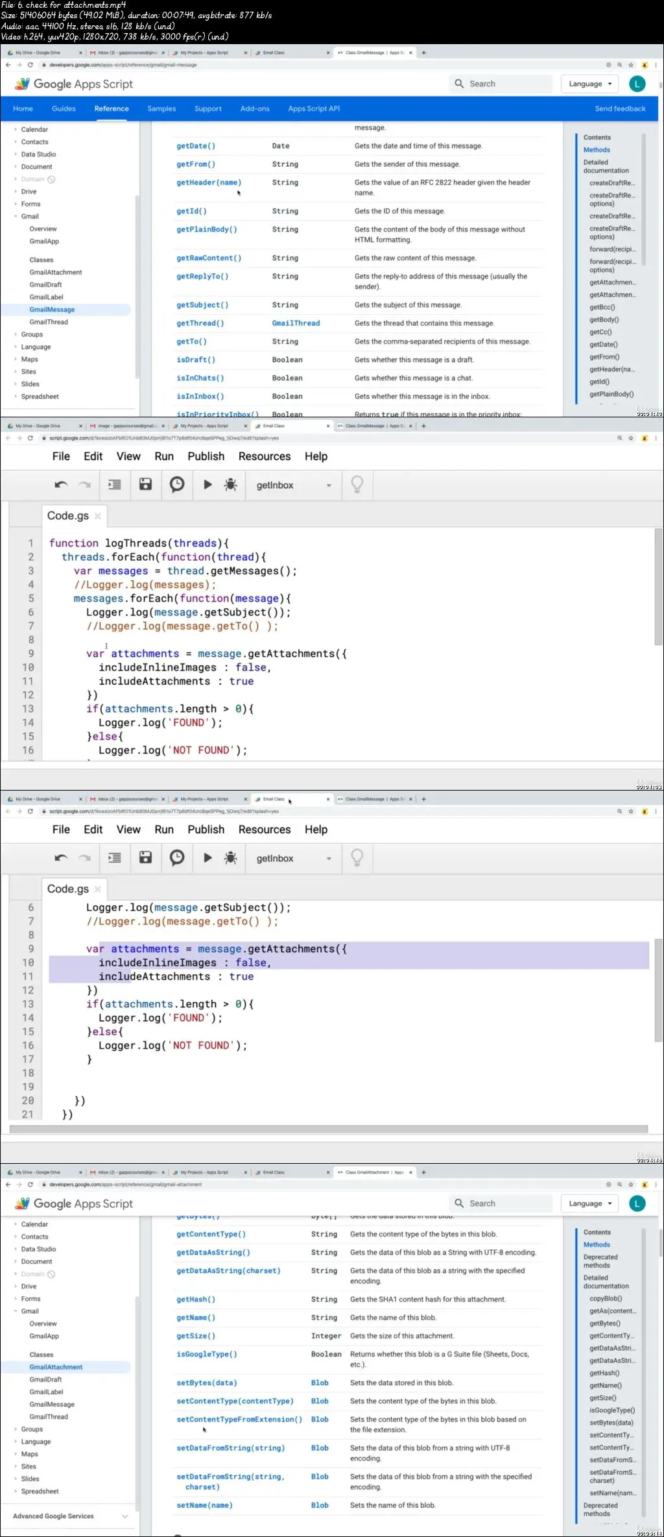Click Debug bug icon in second frame's editor

click(x=230, y=484)
